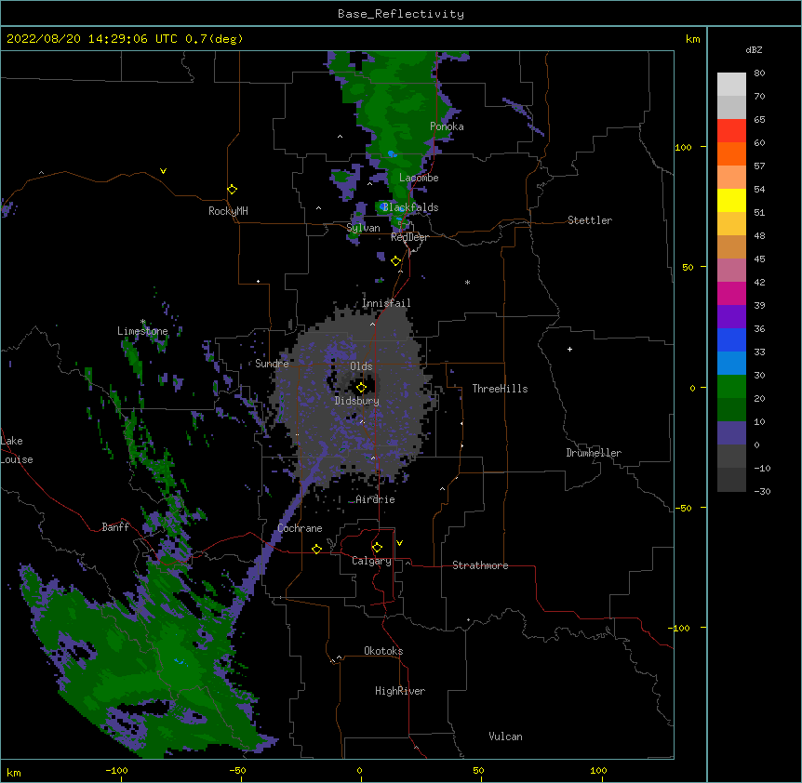
Task: Click the 50 tick on the bottom axis
Action: [x=478, y=770]
